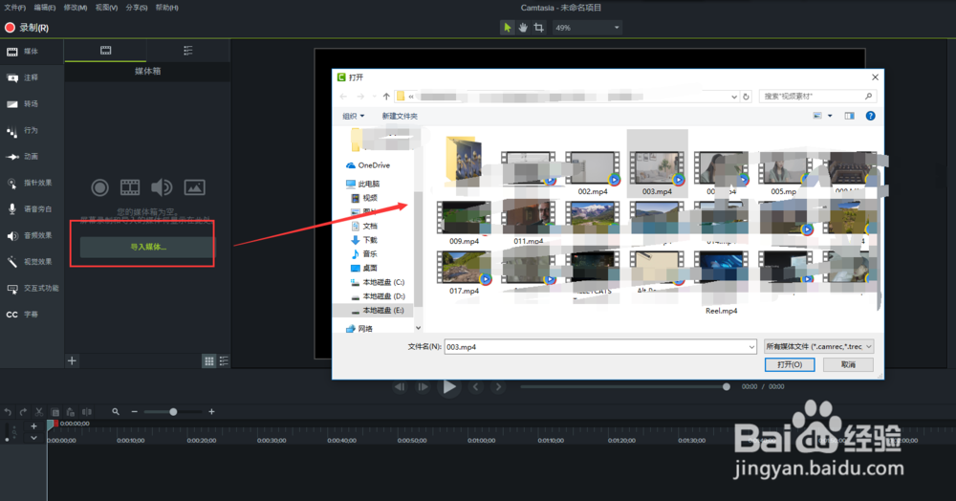Click 新建文件夹 in the dialog toolbar
Viewport: 956px width, 501px height.
[x=400, y=116]
